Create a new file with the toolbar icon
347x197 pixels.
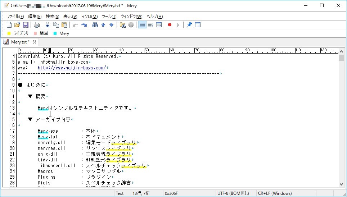(x=9, y=25)
